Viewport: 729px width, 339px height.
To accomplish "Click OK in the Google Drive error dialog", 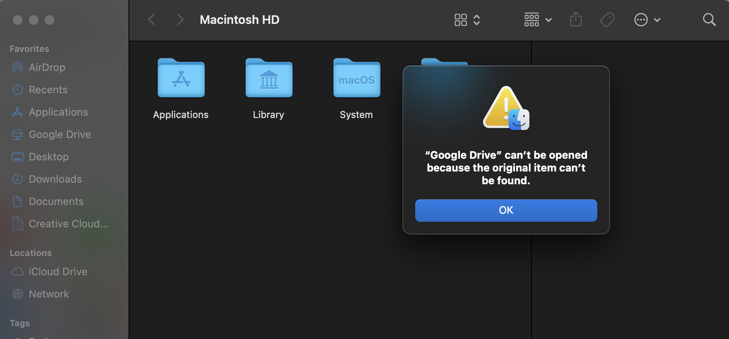I will [x=506, y=210].
